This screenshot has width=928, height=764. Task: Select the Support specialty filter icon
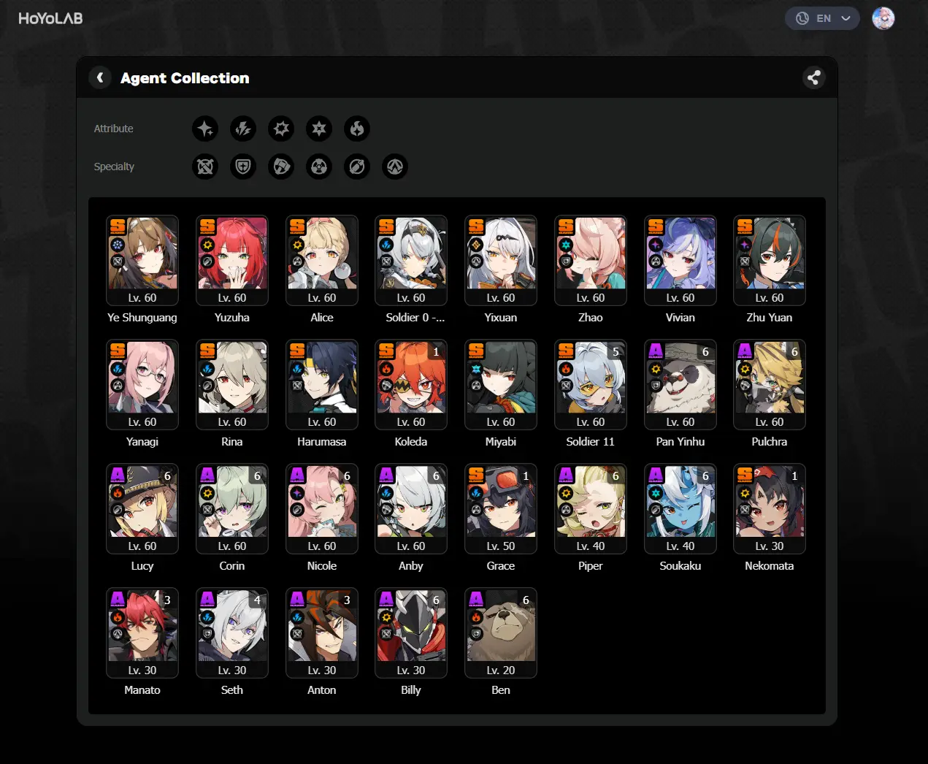tap(357, 167)
